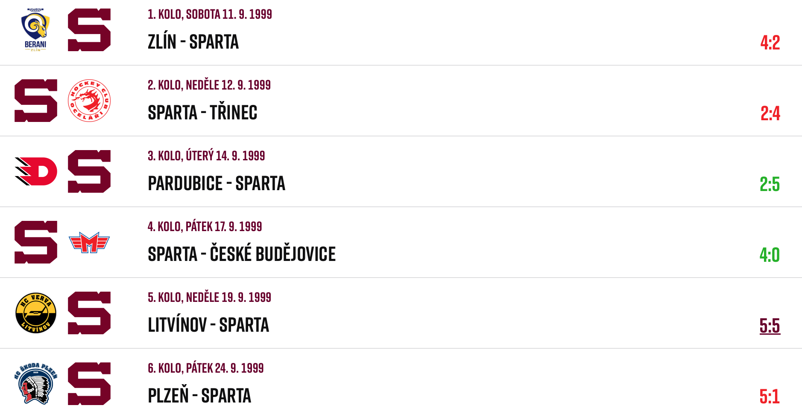Click Sparta S logo in Zlín match row

(89, 30)
